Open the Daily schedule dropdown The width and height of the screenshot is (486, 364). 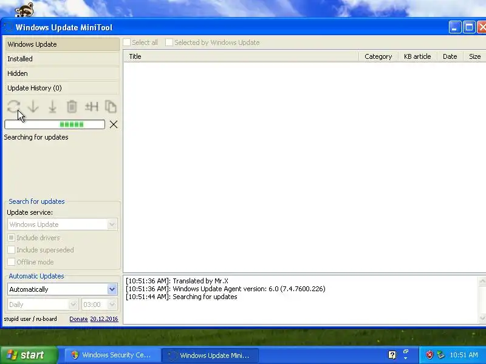tap(43, 305)
